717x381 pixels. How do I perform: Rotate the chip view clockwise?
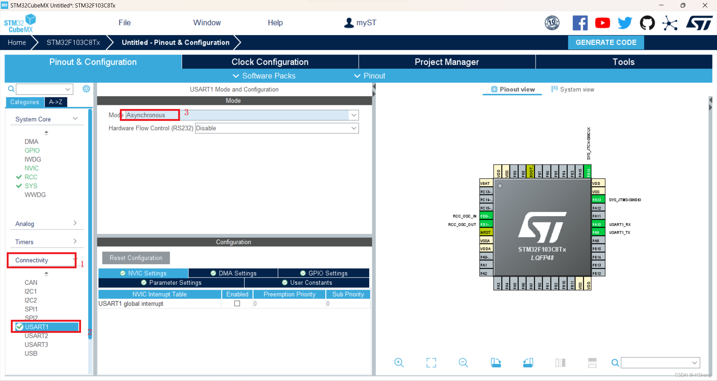[496, 362]
